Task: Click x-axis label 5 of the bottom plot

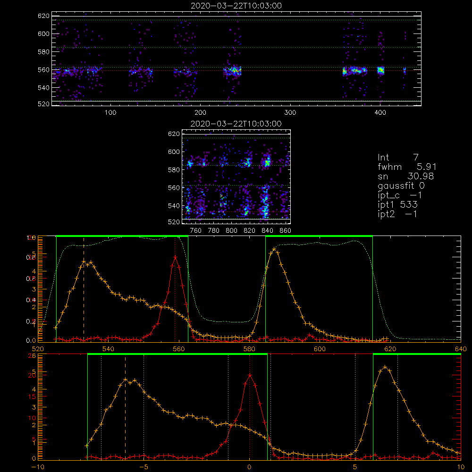Action: pyautogui.click(x=355, y=467)
